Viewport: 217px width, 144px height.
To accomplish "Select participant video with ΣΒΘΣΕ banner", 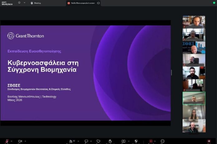I will [x=194, y=47].
